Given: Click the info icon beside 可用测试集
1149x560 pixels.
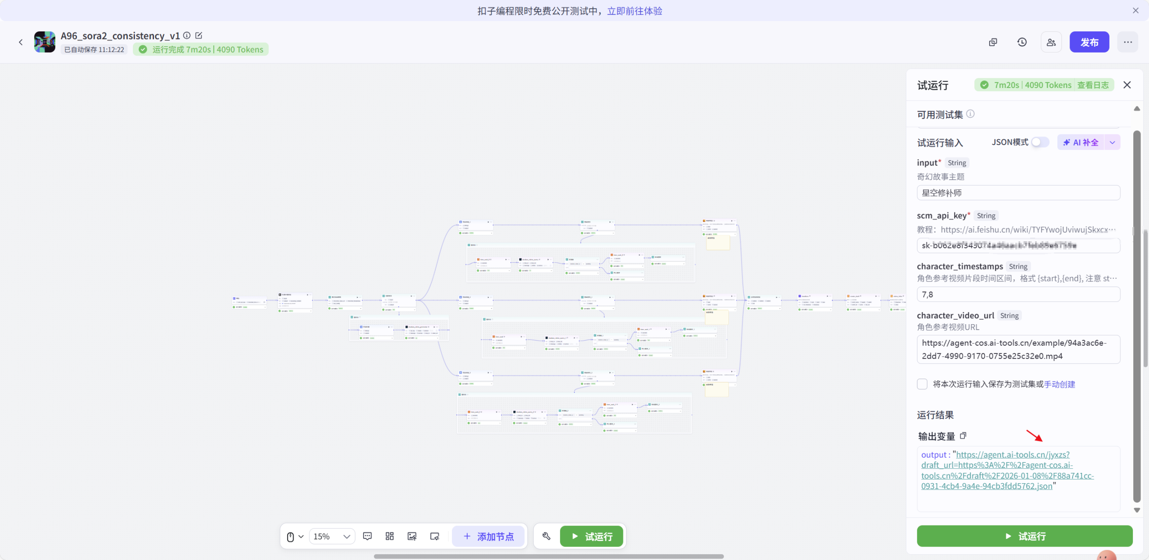Looking at the screenshot, I should click(970, 114).
